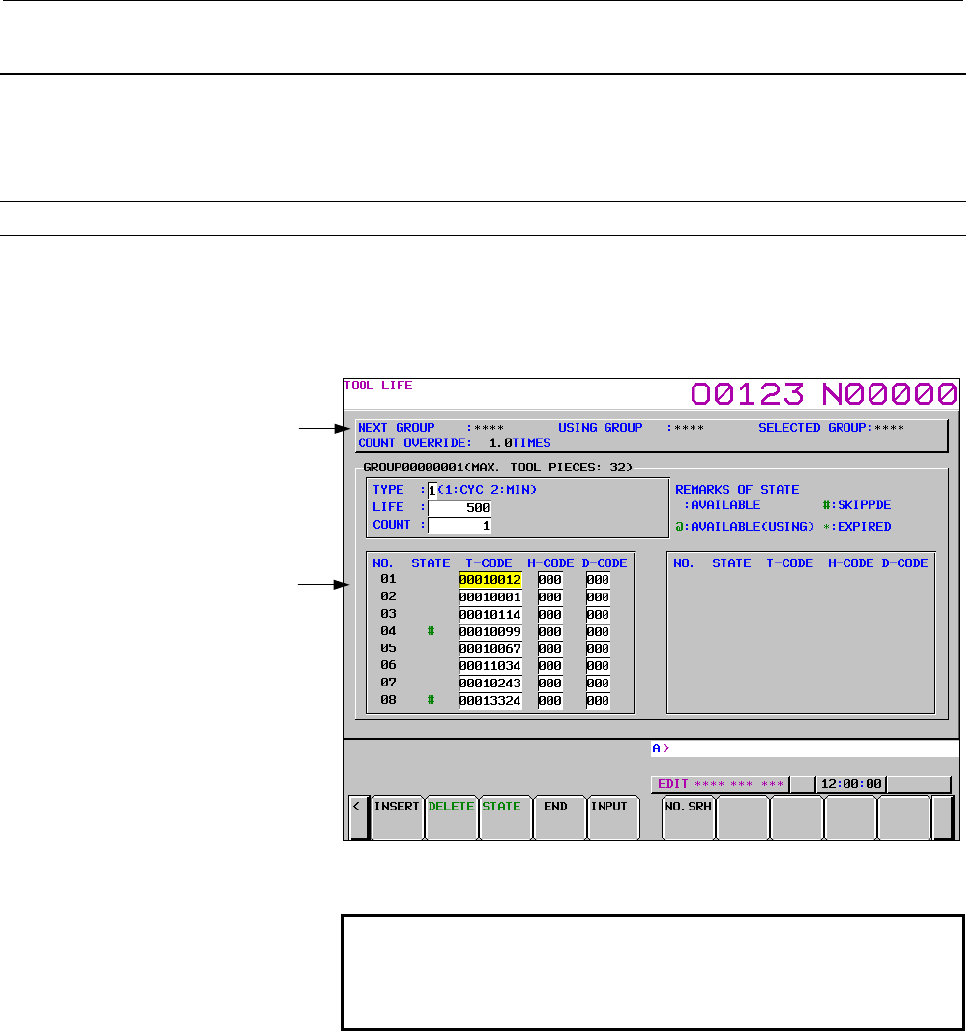966x1031 pixels.
Task: Click D-code field of row 03
Action: tap(598, 615)
